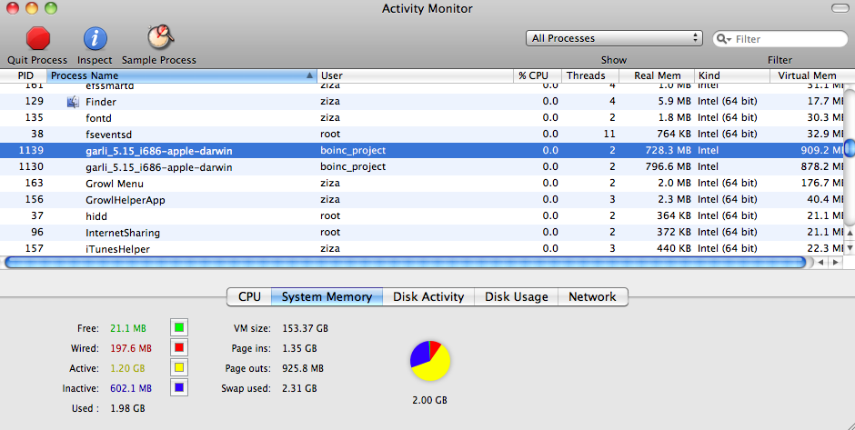Viewport: 855px width, 430px height.
Task: Click the 764 KB real memory value
Action: coord(673,134)
